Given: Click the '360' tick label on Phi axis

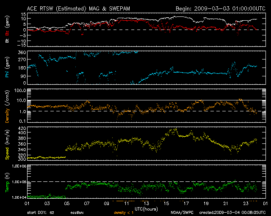Looking at the screenshot, I should (22, 52).
